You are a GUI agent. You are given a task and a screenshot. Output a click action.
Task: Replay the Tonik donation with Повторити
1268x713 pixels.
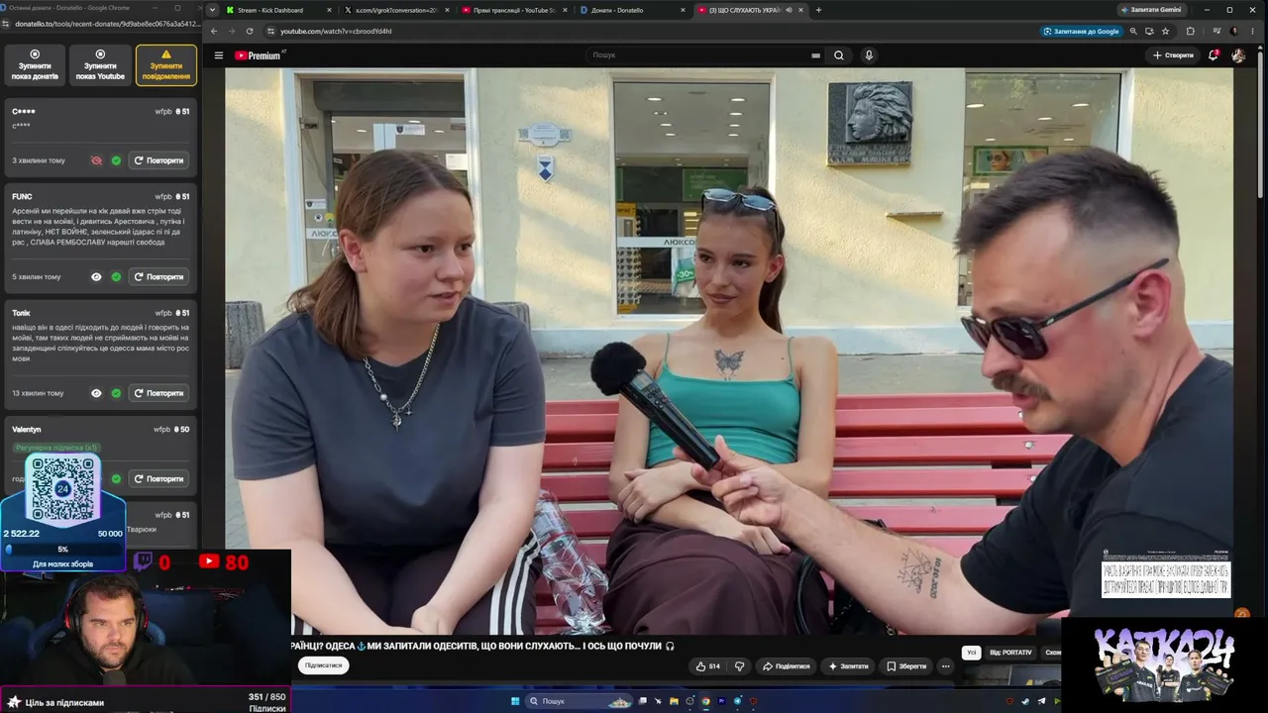[158, 393]
